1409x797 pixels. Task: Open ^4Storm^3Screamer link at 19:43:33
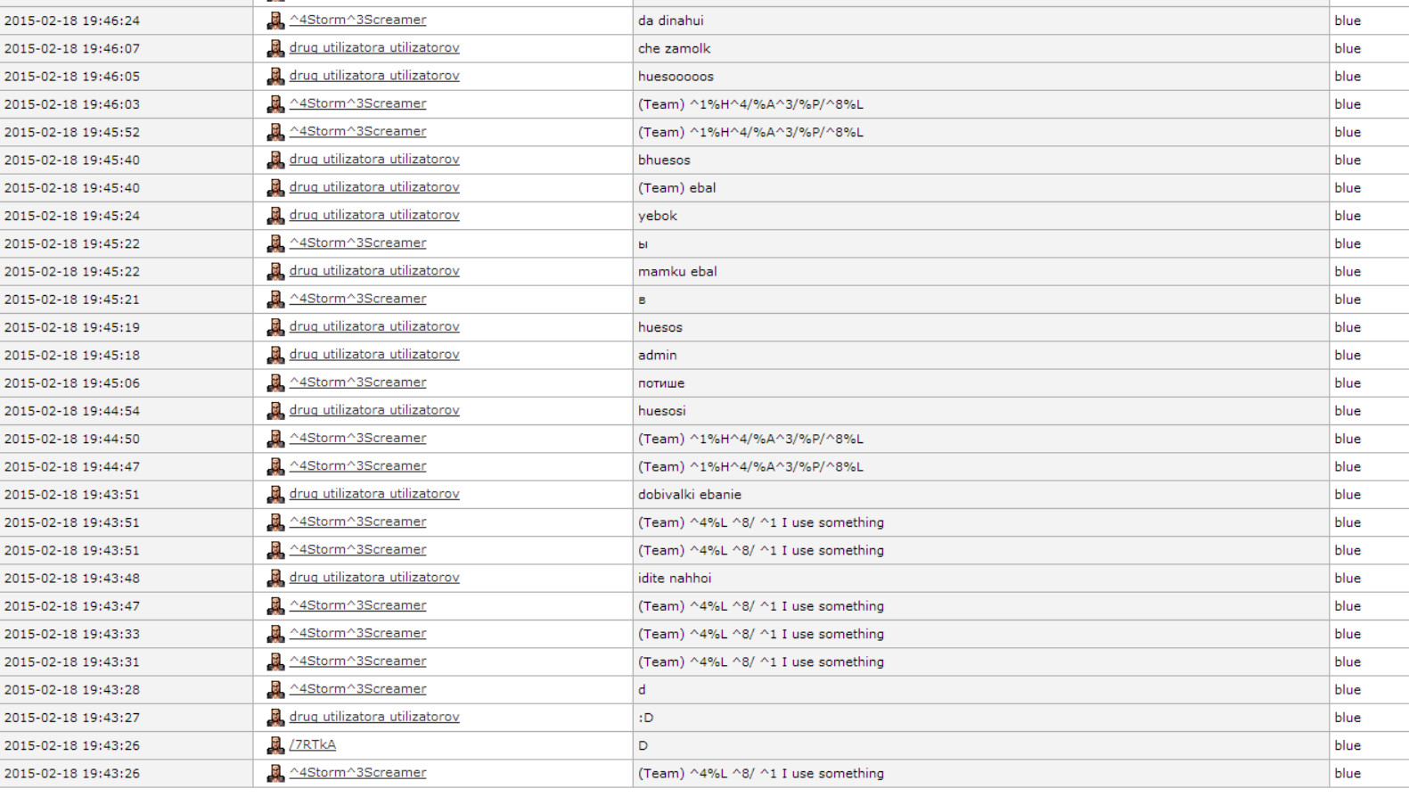coord(357,633)
